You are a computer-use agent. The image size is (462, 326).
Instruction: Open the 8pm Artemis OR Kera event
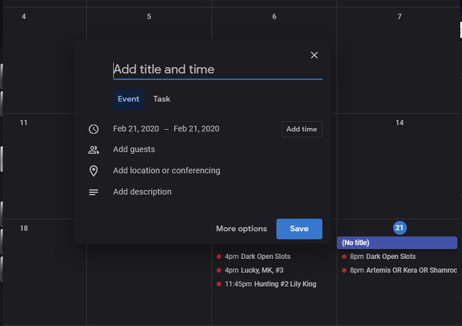tap(402, 271)
